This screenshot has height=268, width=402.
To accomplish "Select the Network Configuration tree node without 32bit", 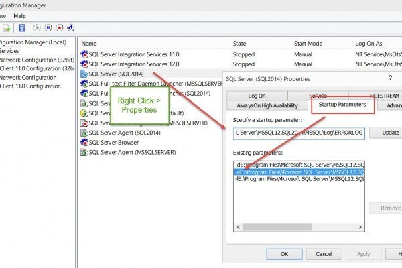I will (x=28, y=78).
